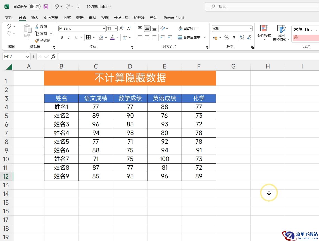Toggle bold formatting
The height and width of the screenshot is (241, 319).
coord(62,37)
